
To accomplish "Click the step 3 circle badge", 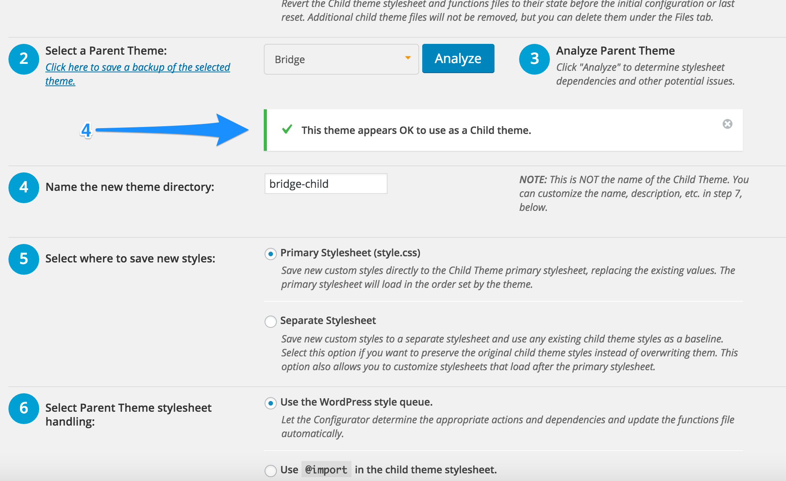I will [535, 59].
